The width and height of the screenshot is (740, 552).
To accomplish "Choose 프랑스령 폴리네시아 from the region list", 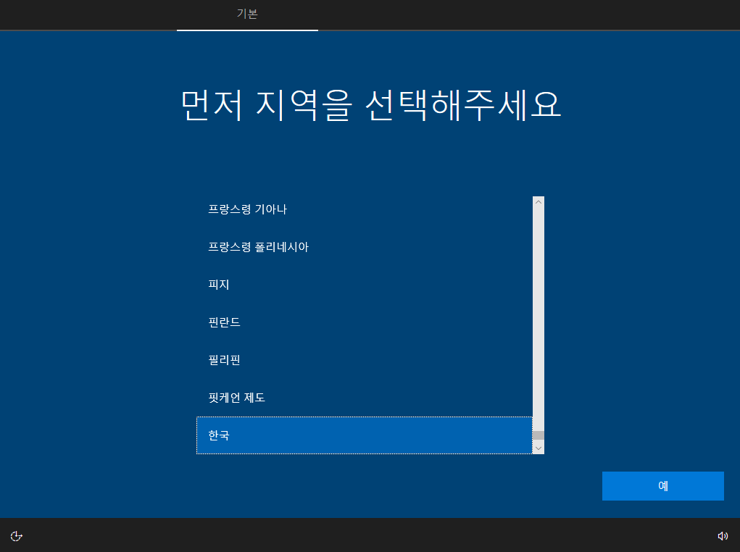I will (x=365, y=247).
